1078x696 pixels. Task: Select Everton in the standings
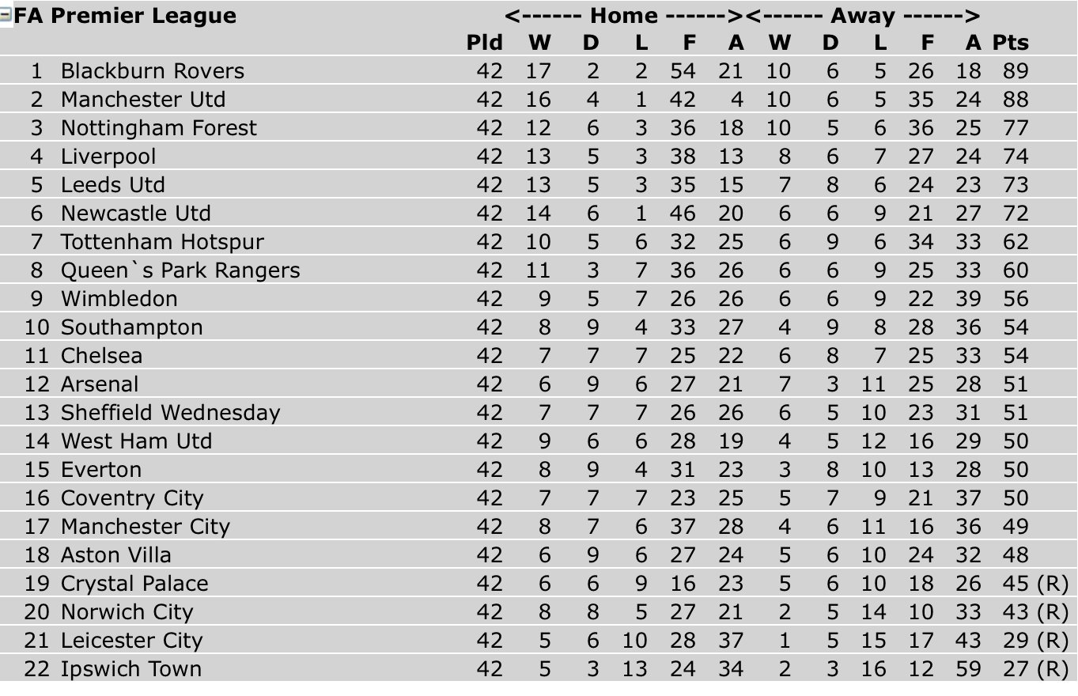101,470
